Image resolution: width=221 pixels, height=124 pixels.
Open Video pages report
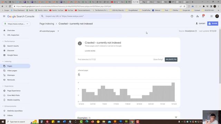point(12,71)
